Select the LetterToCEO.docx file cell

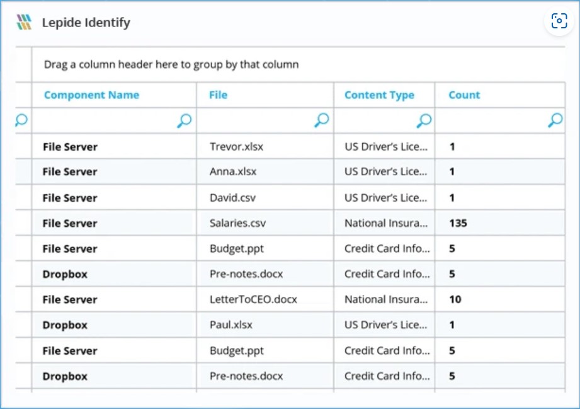point(265,299)
